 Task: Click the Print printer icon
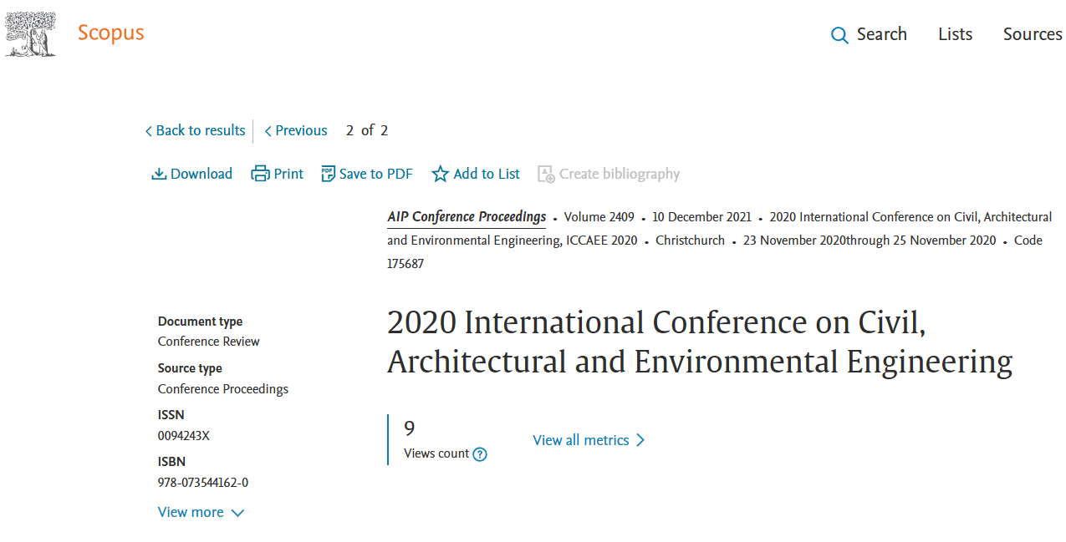(260, 174)
